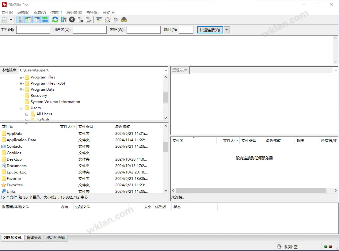Toggle processing of transfer queue

click(x=63, y=20)
